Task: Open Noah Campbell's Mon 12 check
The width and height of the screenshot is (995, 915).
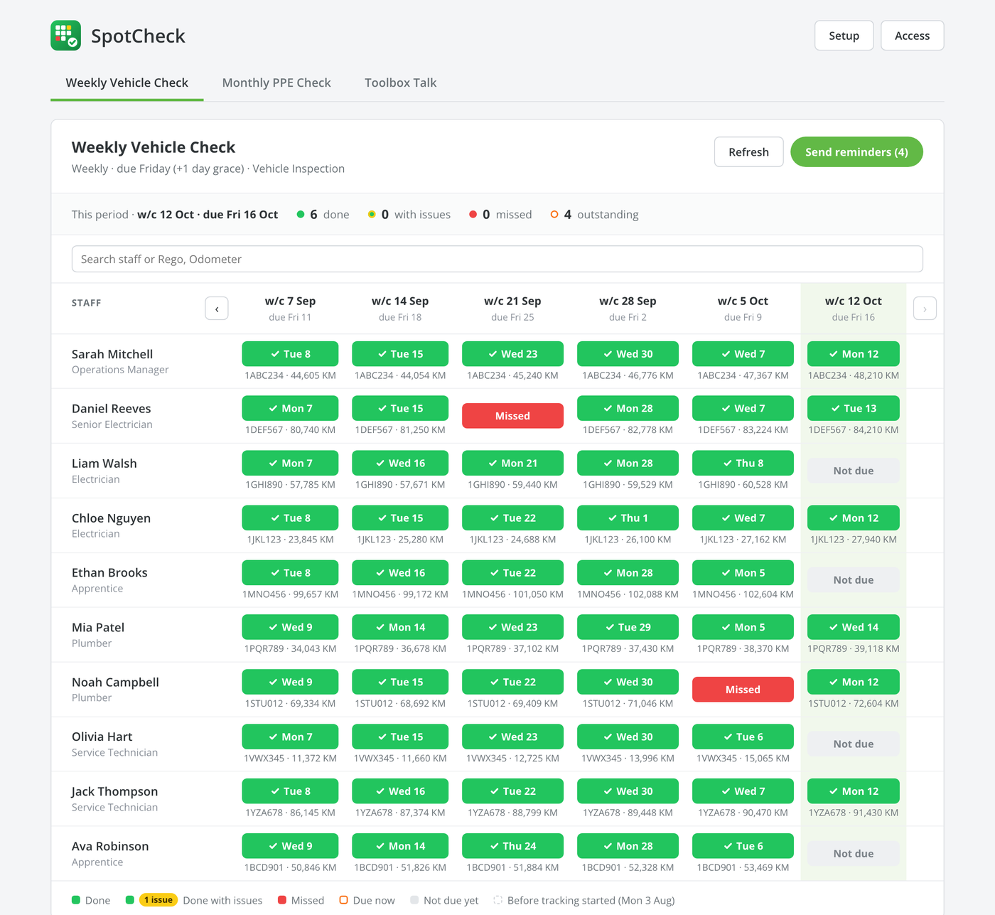Action: pos(853,683)
